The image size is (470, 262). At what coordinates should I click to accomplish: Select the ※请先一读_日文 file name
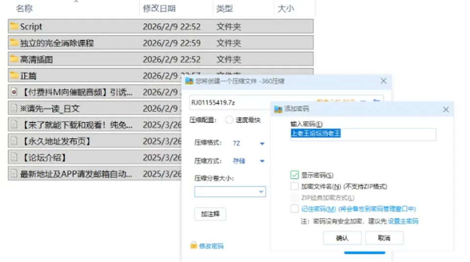pos(50,109)
